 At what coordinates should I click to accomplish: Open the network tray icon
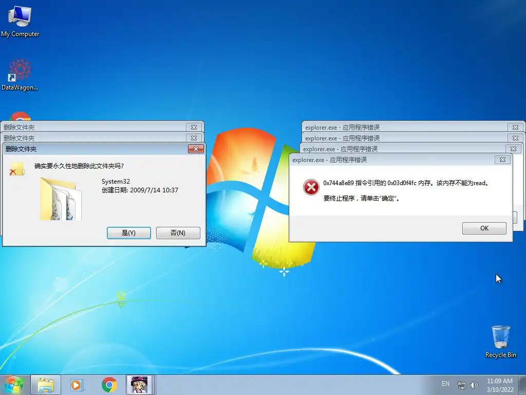(x=462, y=385)
